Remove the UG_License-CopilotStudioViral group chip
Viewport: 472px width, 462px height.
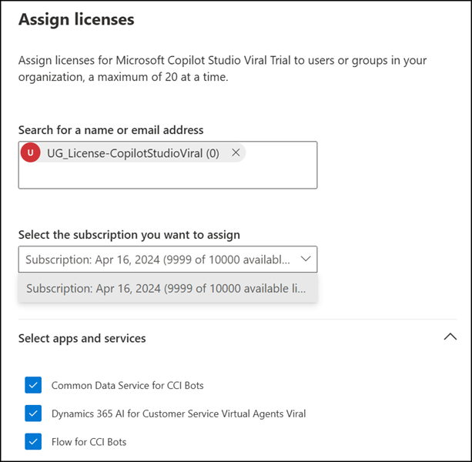(236, 152)
